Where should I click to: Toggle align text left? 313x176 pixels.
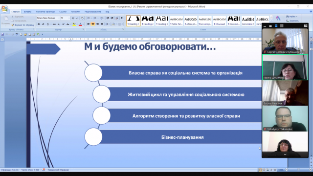[x=88, y=24]
